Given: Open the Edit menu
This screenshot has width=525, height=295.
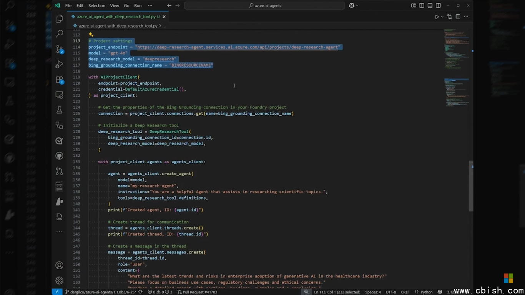Looking at the screenshot, I should (80, 5).
